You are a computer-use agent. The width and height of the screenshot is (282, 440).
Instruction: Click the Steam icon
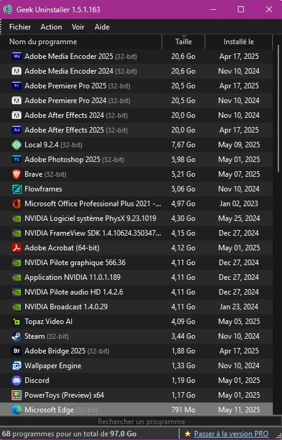(x=17, y=336)
